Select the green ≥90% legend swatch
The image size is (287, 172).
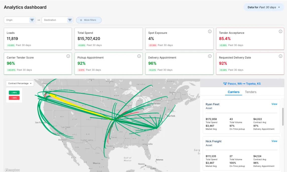[x=14, y=93]
